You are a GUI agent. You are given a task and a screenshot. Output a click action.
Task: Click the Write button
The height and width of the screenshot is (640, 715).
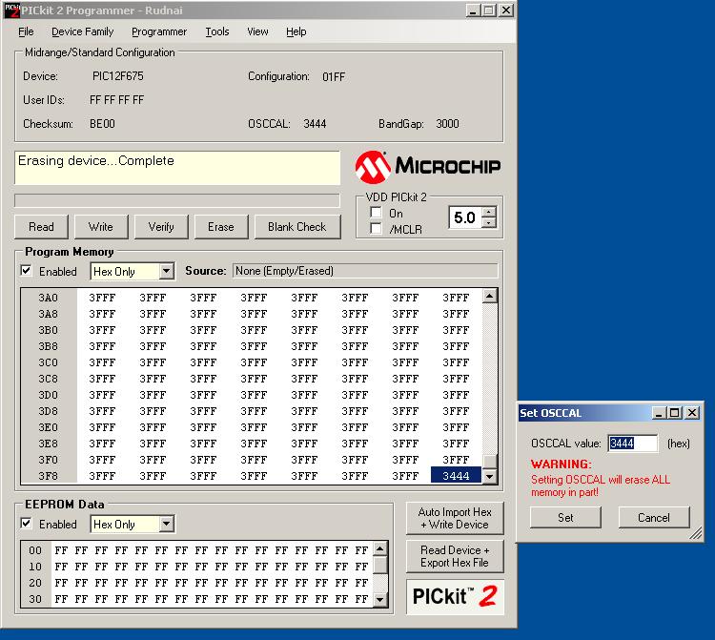[x=101, y=227]
